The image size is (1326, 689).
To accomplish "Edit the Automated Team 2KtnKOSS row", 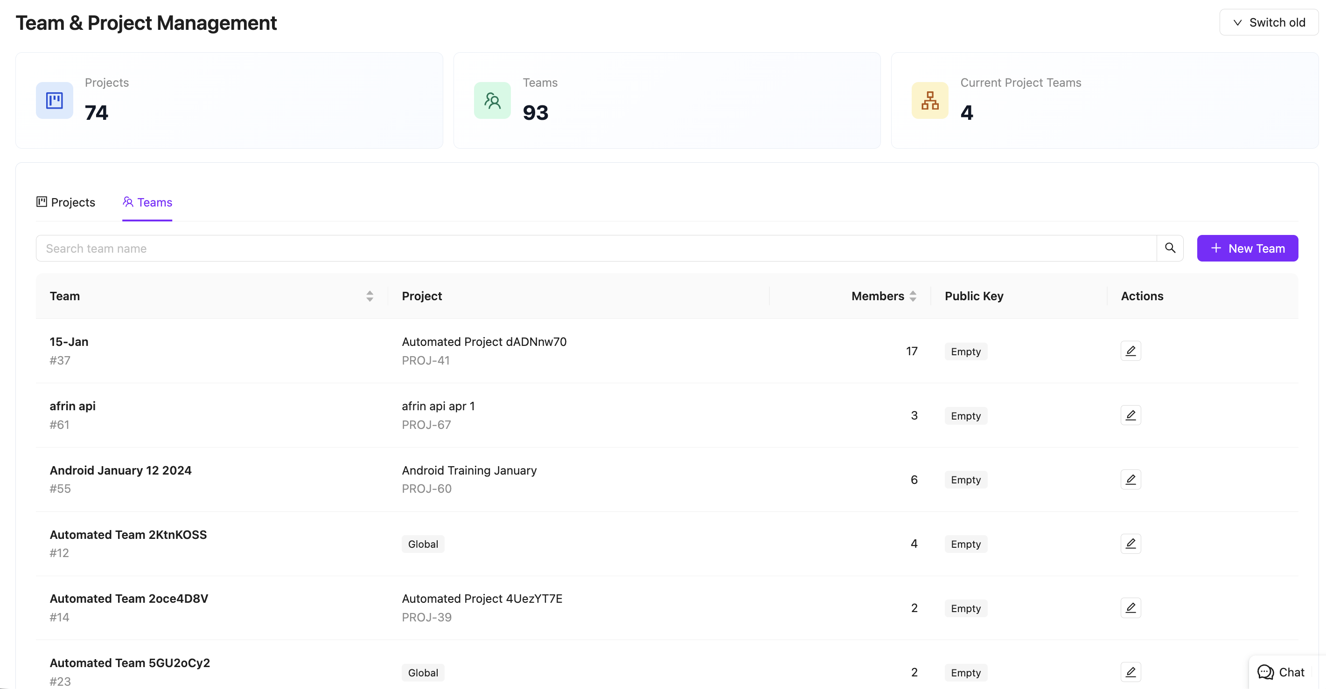I will tap(1131, 544).
